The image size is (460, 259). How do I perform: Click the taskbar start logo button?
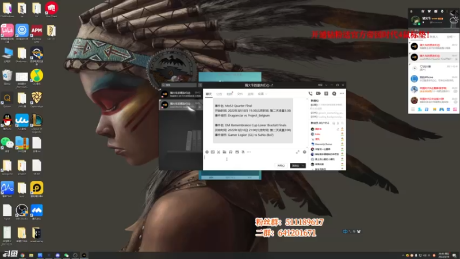10,254
